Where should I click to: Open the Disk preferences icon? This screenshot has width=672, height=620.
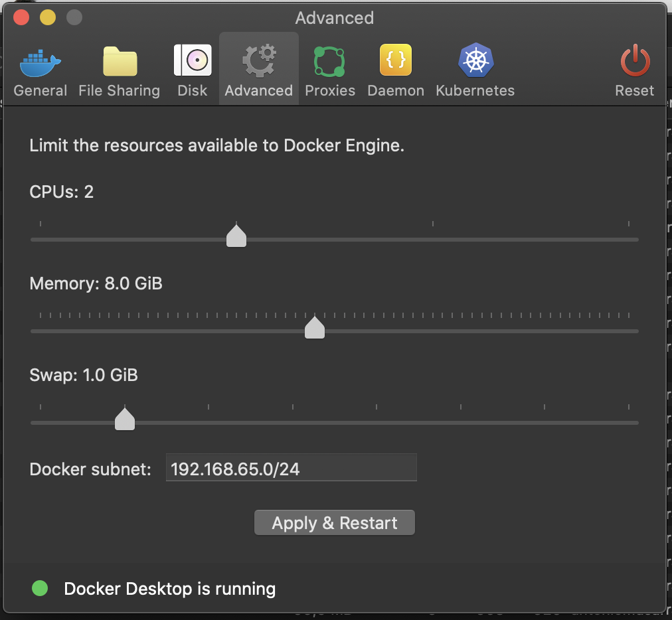tap(193, 60)
